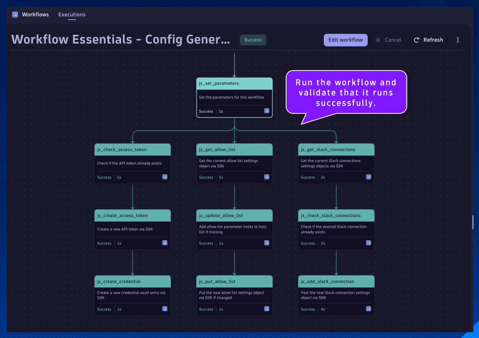
Task: Click Success status on js_set_parameters node
Action: pos(206,111)
